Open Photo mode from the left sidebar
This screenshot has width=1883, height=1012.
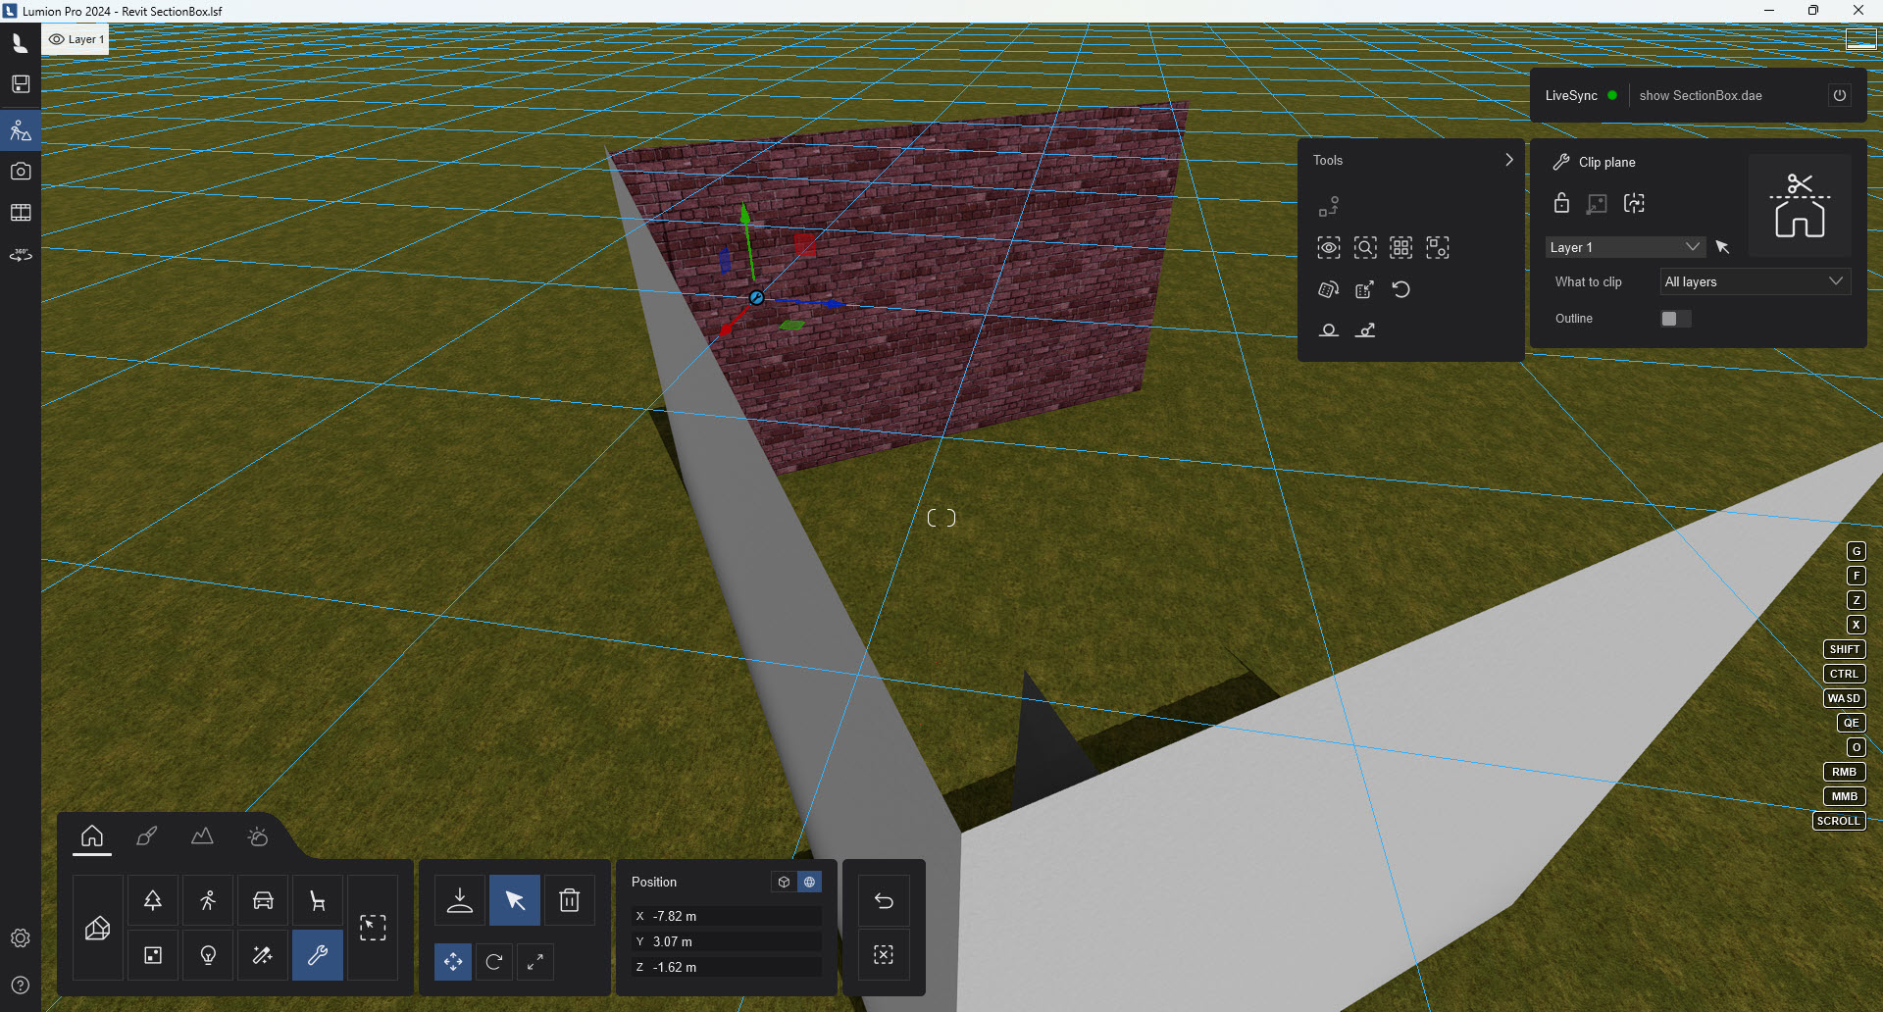tap(20, 171)
